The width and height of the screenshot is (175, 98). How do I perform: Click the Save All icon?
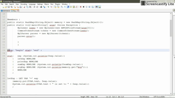click(11, 7)
